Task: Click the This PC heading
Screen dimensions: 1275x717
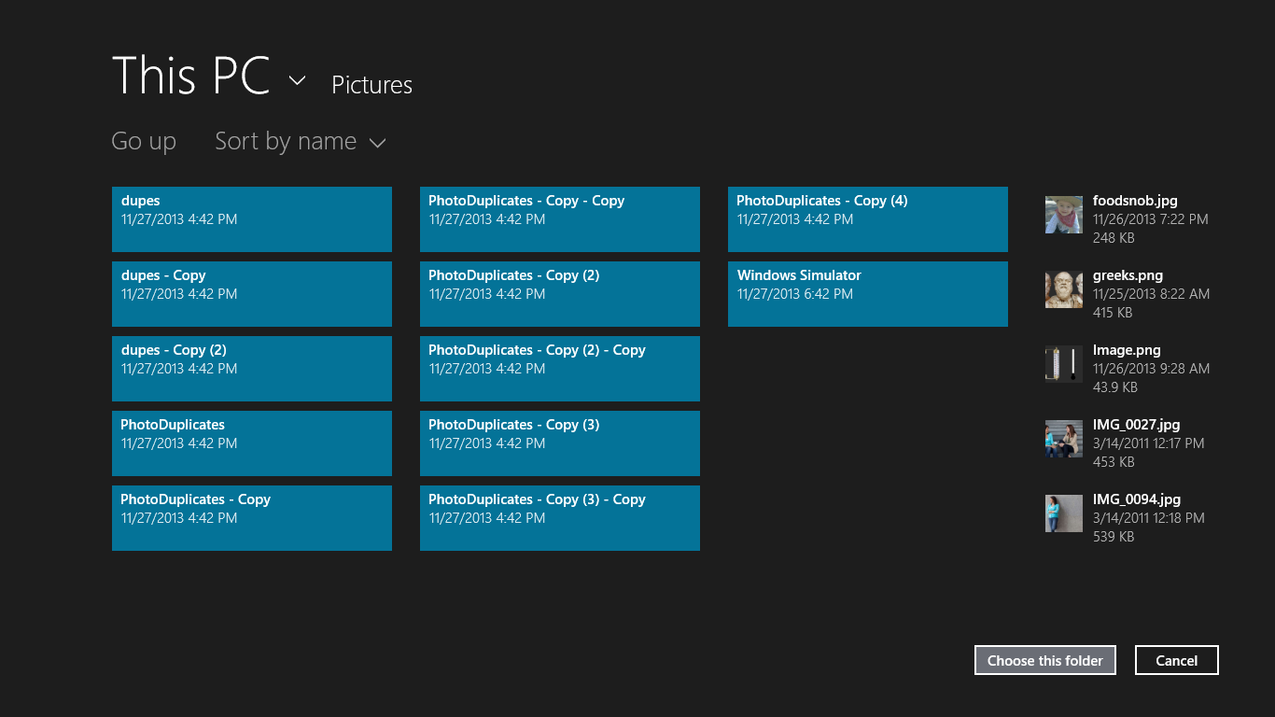Action: (x=191, y=76)
